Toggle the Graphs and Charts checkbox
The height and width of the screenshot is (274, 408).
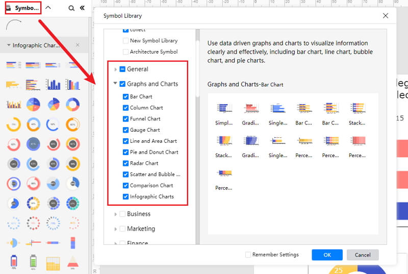(122, 84)
